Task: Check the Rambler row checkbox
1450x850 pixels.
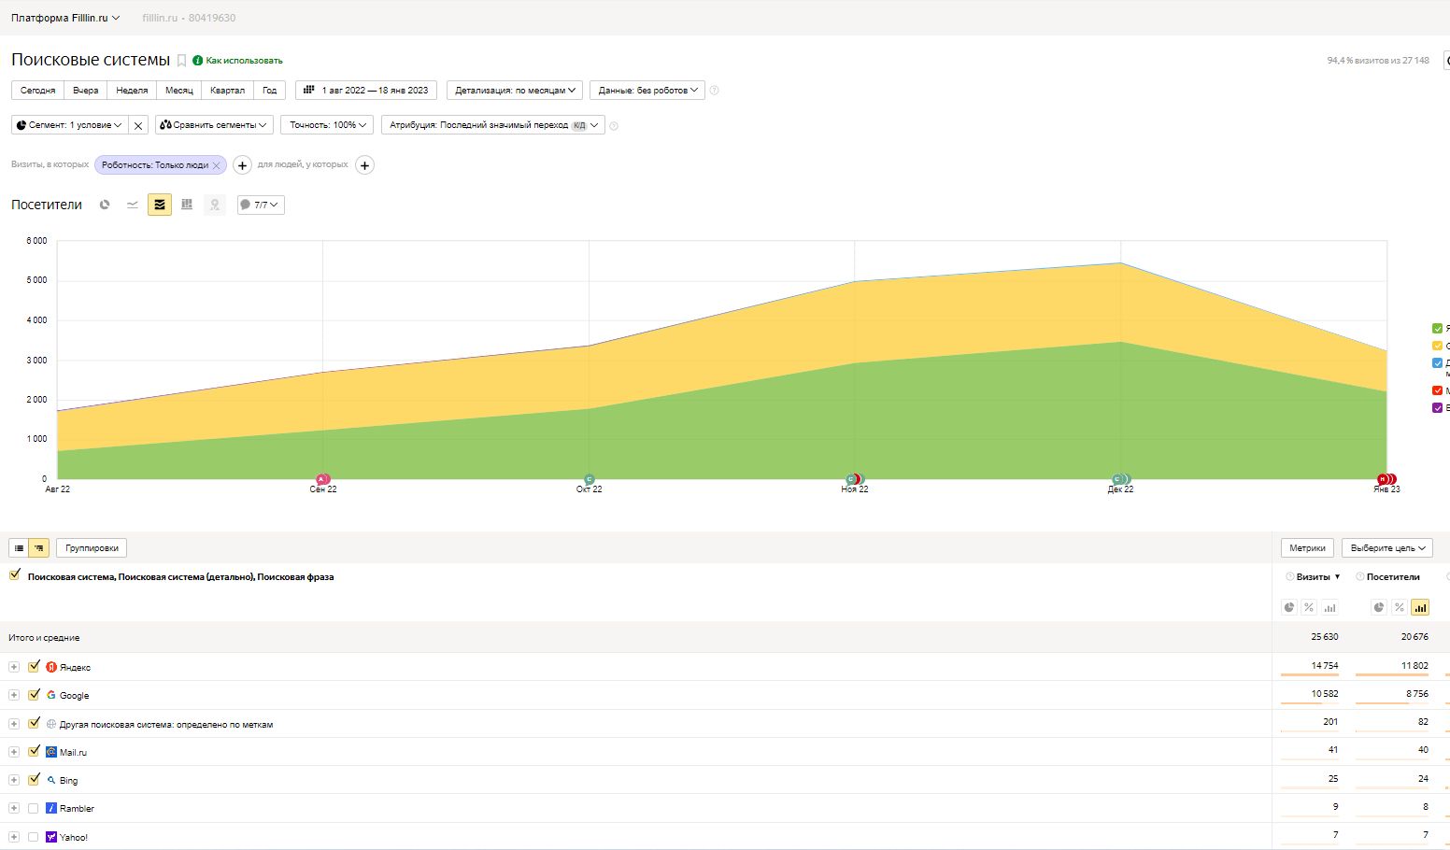Action: point(34,808)
